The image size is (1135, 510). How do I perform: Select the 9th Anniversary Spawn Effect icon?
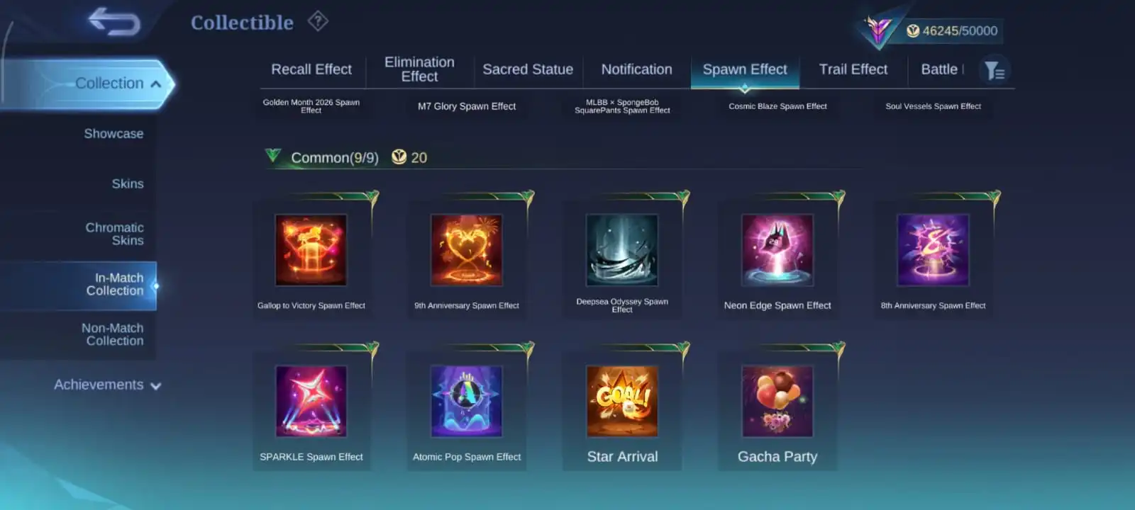coord(467,250)
